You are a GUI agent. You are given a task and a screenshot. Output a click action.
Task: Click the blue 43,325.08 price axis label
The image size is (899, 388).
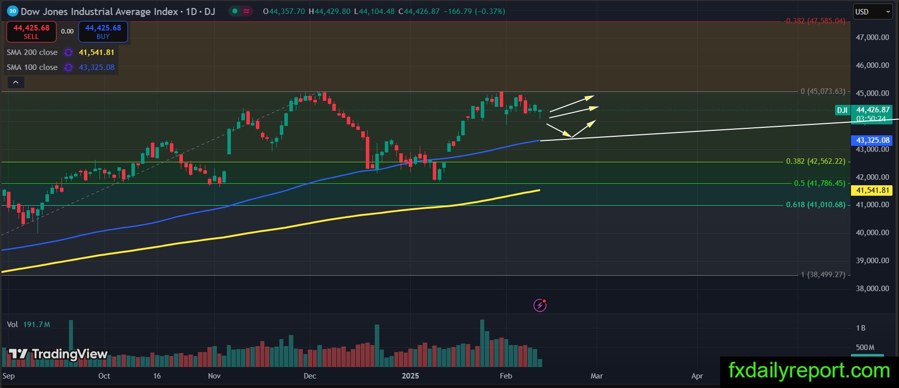click(873, 140)
